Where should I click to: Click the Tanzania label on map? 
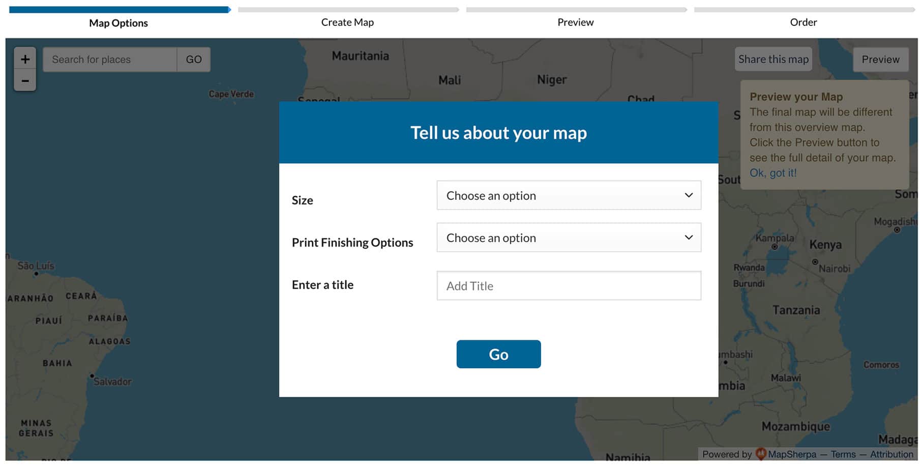[x=796, y=310]
